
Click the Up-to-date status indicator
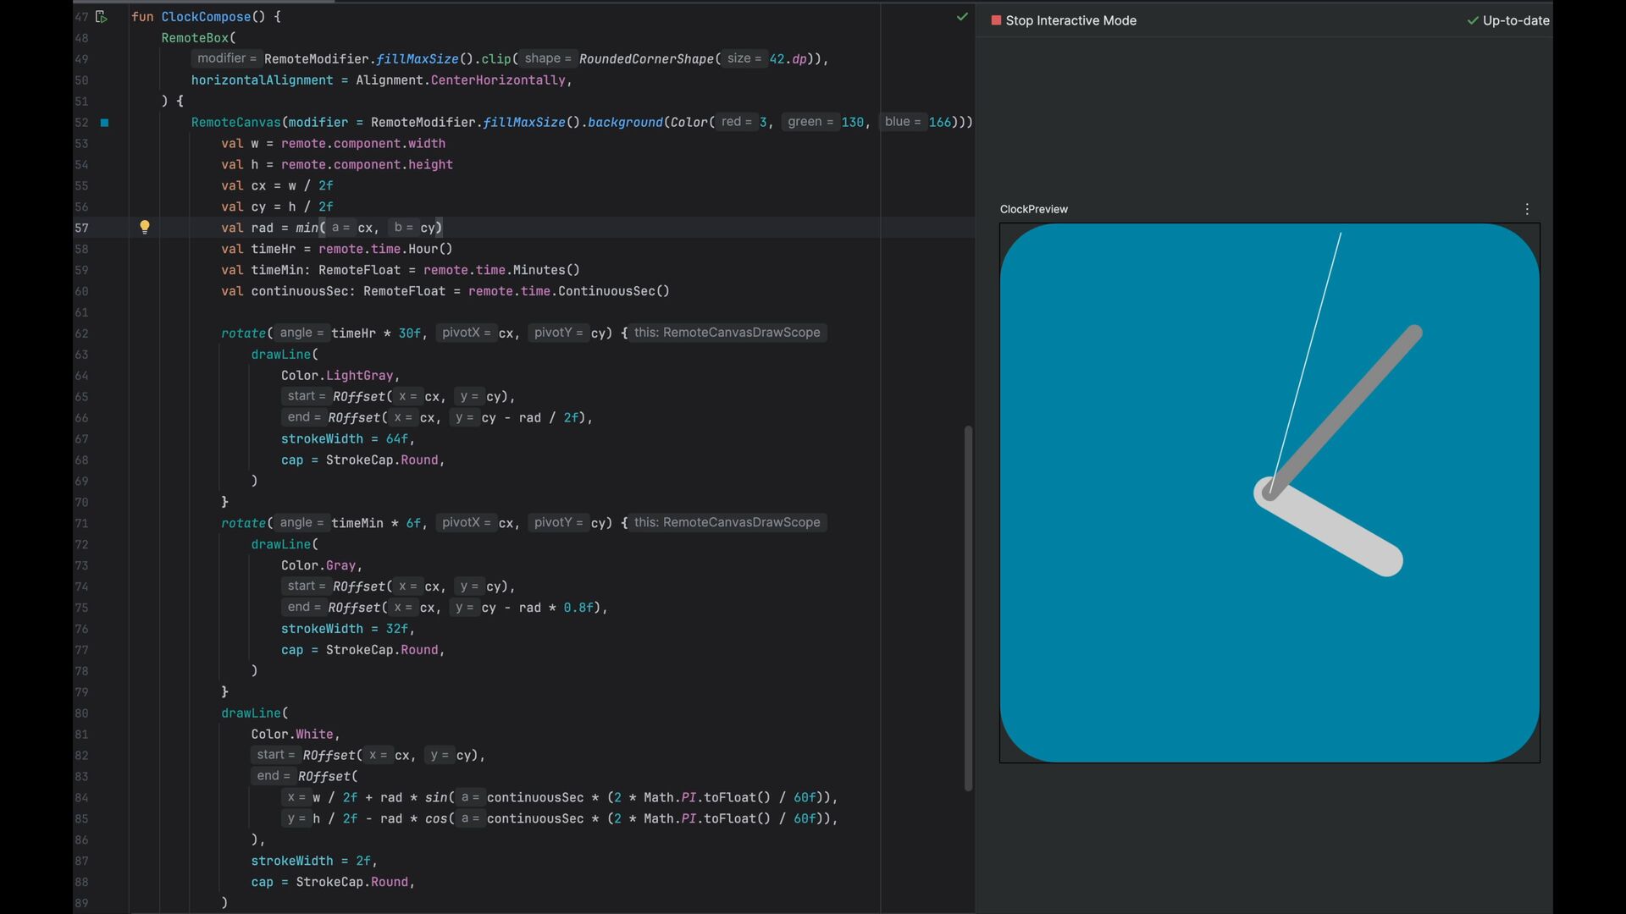[1515, 20]
